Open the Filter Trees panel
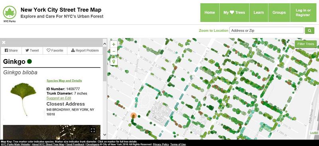The image size is (319, 146). [306, 44]
